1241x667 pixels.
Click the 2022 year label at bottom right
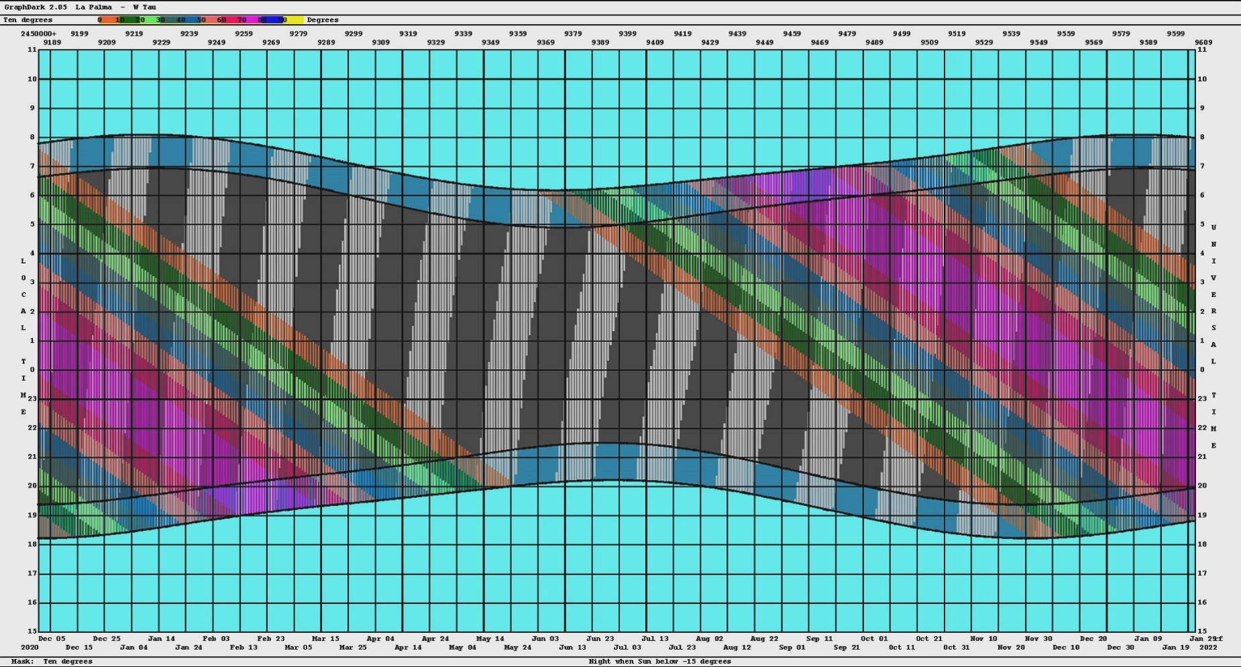[x=1207, y=648]
